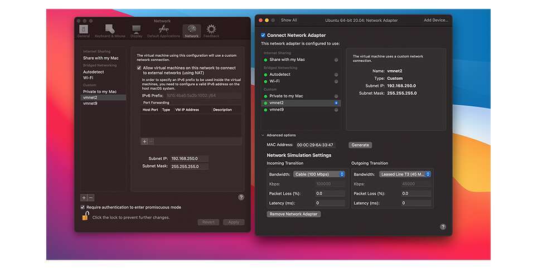Click Incoming Kbps field showing 100000

tap(329, 184)
